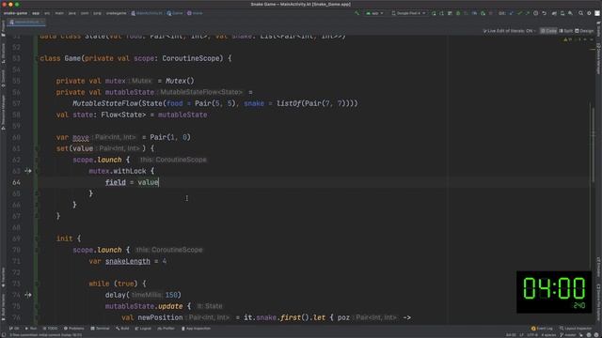Open the Git tool window button

pos(14,329)
